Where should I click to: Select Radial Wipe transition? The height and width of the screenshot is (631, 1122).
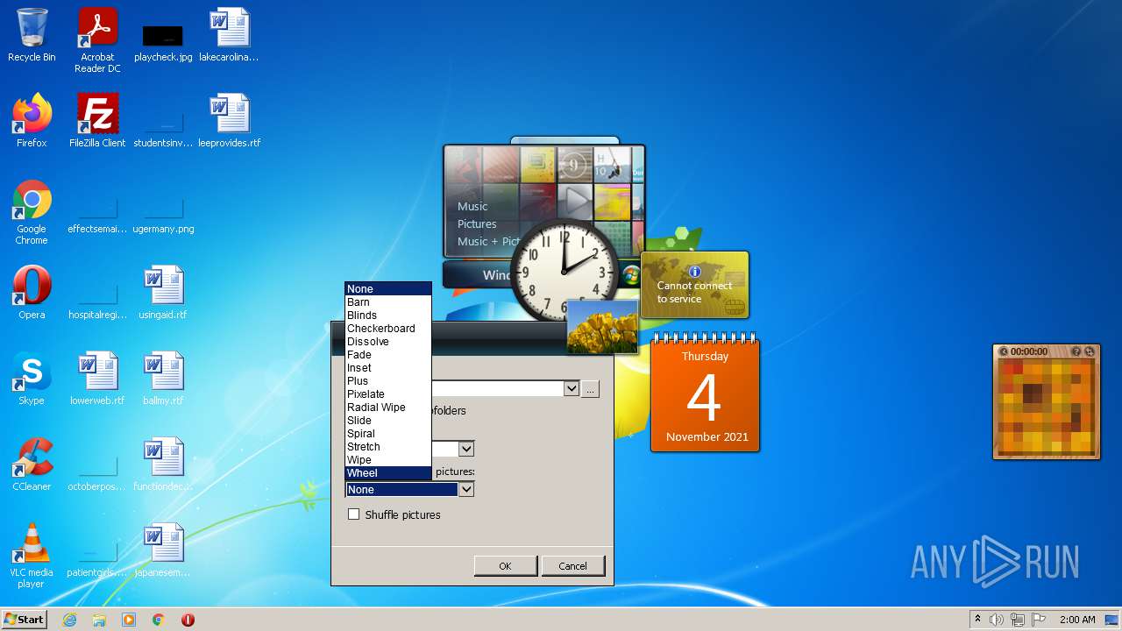[388, 408]
